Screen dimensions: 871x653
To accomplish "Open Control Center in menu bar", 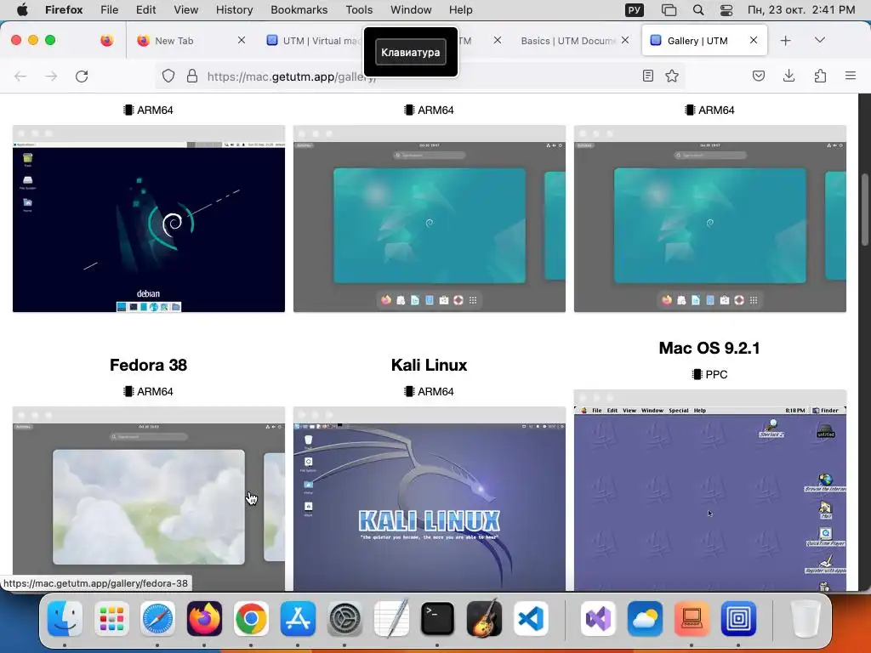I will click(x=726, y=9).
